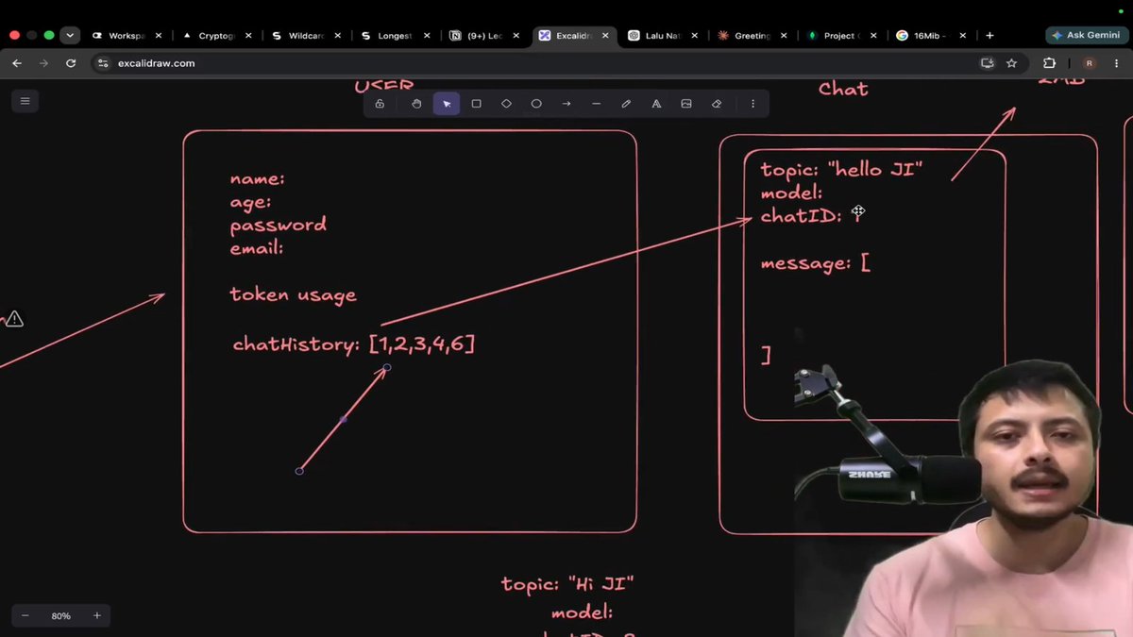This screenshot has width=1133, height=637.
Task: Close the Workspa tab
Action: [x=158, y=35]
